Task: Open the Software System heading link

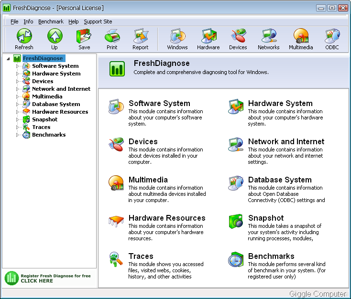Action: [159, 103]
